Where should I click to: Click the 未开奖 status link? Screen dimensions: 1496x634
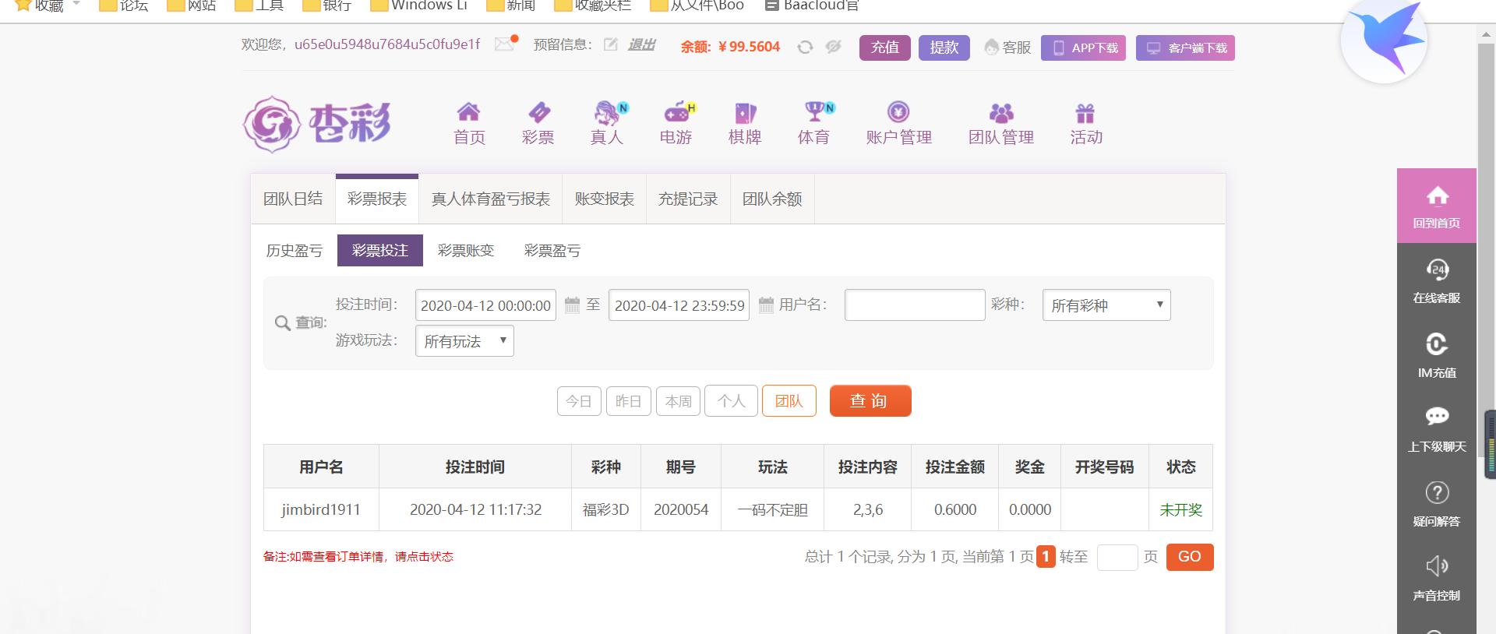(1180, 510)
